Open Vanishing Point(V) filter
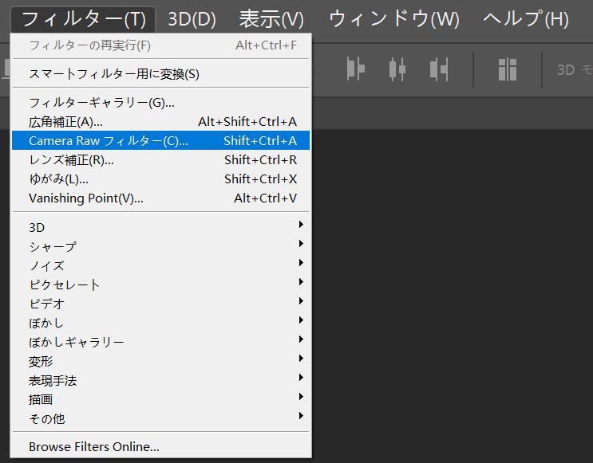593x463 pixels. tap(160, 198)
